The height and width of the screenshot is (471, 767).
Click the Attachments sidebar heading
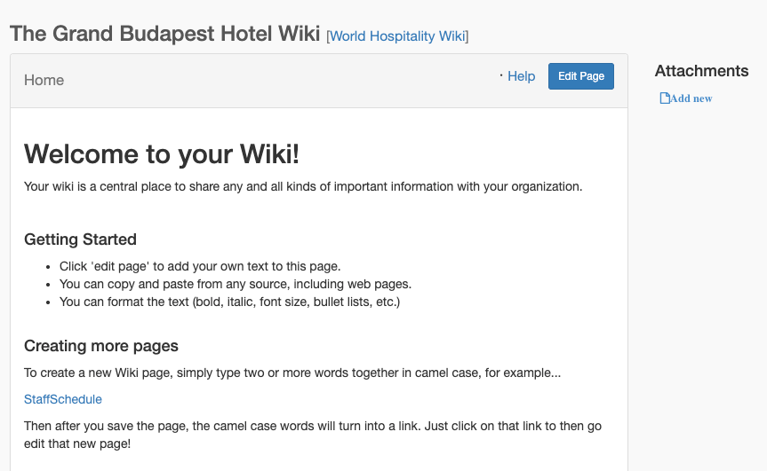(701, 71)
